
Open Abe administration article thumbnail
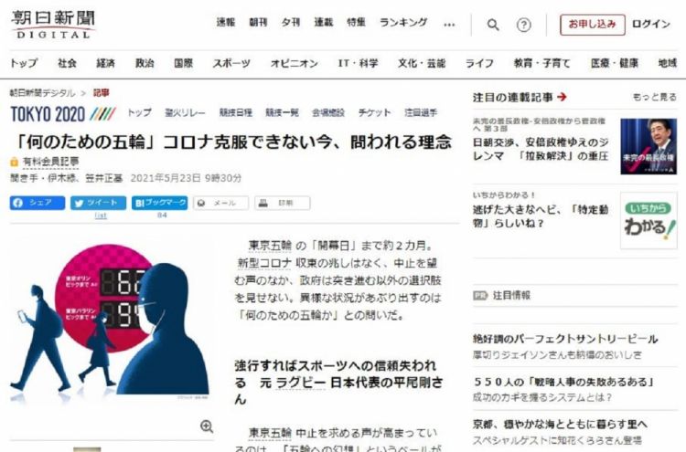click(x=648, y=146)
